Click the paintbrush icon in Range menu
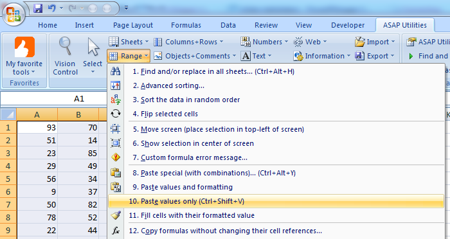This screenshot has height=239, width=450. click(x=116, y=215)
